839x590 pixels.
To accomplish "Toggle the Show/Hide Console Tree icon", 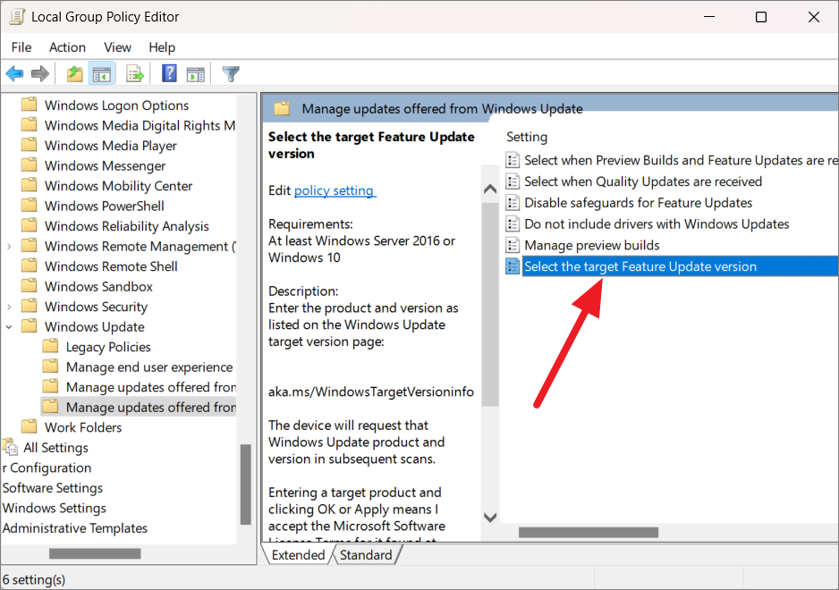I will tap(102, 74).
